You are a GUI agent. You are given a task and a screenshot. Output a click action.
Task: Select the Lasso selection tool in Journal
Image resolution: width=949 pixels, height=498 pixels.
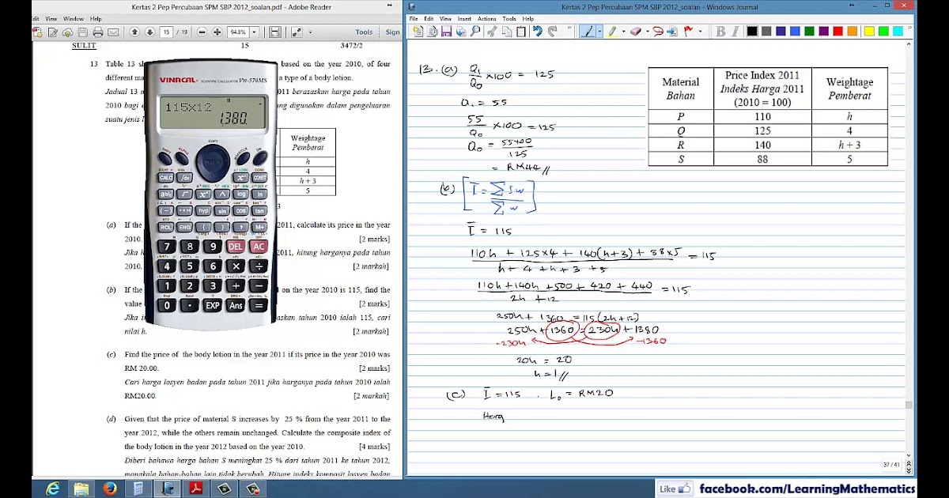pyautogui.click(x=657, y=32)
